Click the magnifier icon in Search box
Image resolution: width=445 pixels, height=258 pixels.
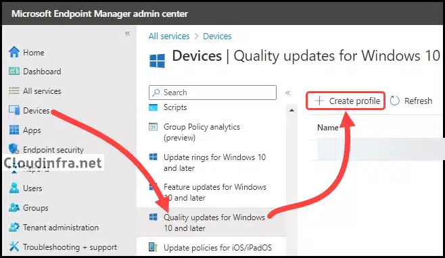click(156, 93)
